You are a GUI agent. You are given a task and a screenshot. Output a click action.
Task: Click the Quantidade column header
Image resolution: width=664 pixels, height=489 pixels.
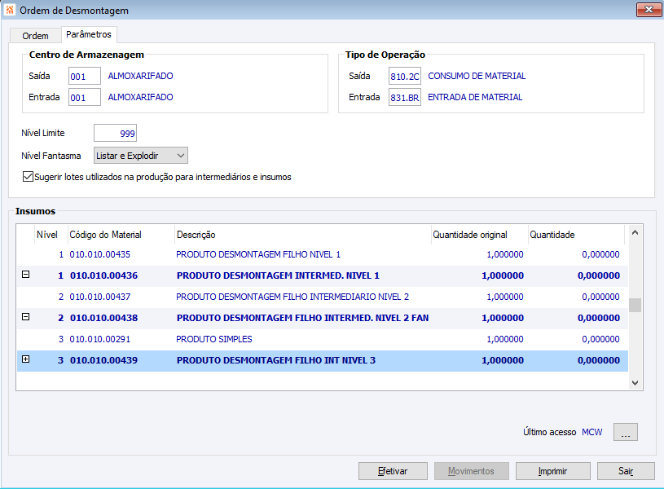[576, 235]
